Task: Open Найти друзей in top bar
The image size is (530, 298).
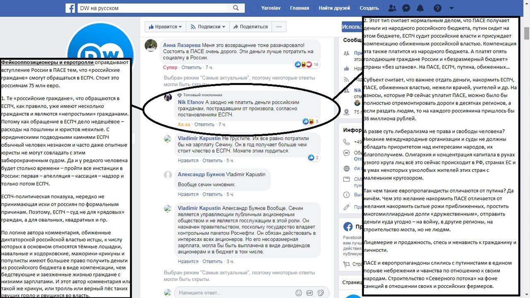Action: [334, 8]
